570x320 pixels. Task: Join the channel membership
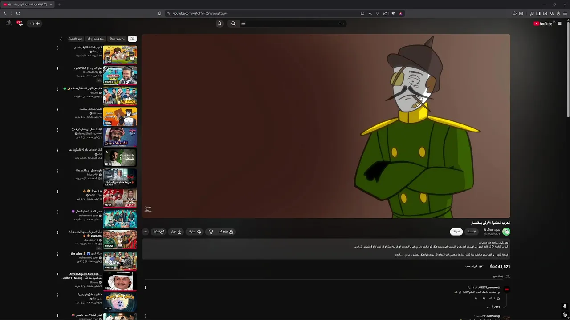click(x=472, y=232)
